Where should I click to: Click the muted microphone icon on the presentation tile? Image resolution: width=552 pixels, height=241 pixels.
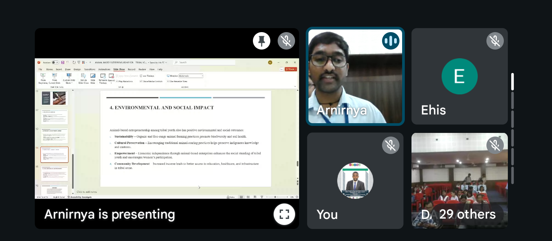pos(286,41)
